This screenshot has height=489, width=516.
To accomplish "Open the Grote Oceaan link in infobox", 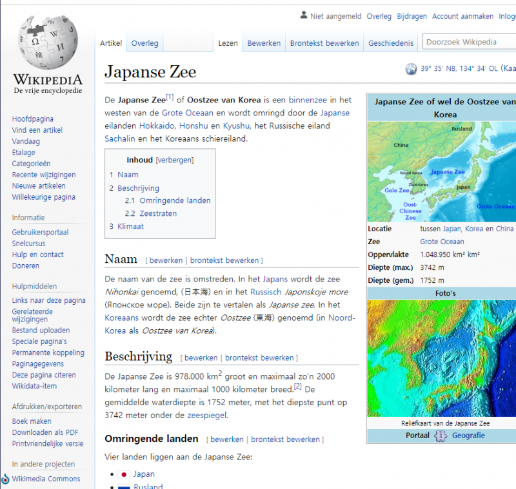I will click(x=442, y=242).
